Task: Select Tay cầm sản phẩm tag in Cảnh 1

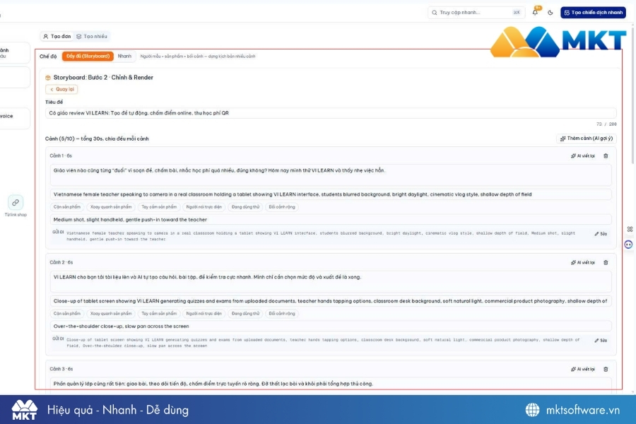Action: pyautogui.click(x=159, y=207)
